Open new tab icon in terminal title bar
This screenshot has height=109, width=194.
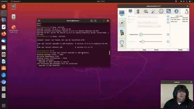coord(39,21)
